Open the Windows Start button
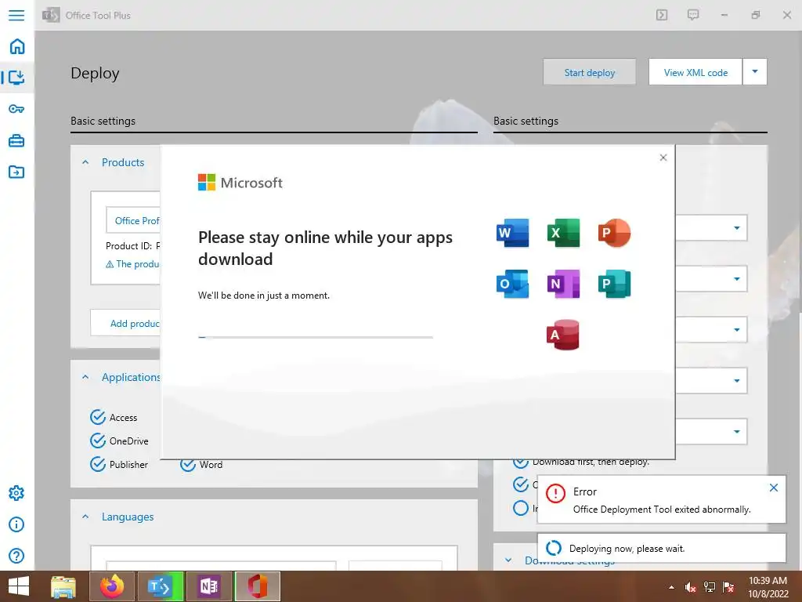 point(19,586)
